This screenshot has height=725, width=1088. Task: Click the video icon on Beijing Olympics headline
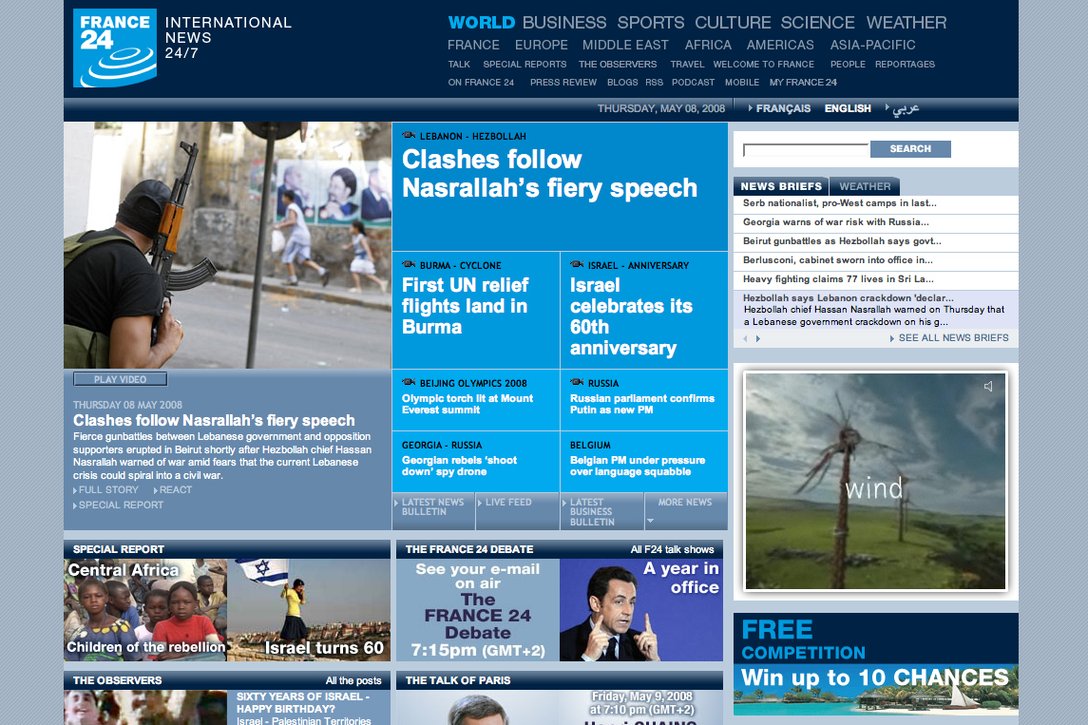click(409, 382)
